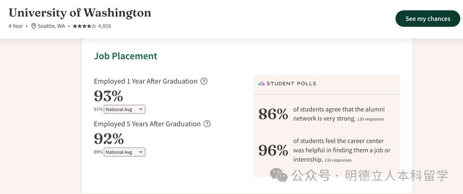Click the Job Placement section heading

pos(126,56)
